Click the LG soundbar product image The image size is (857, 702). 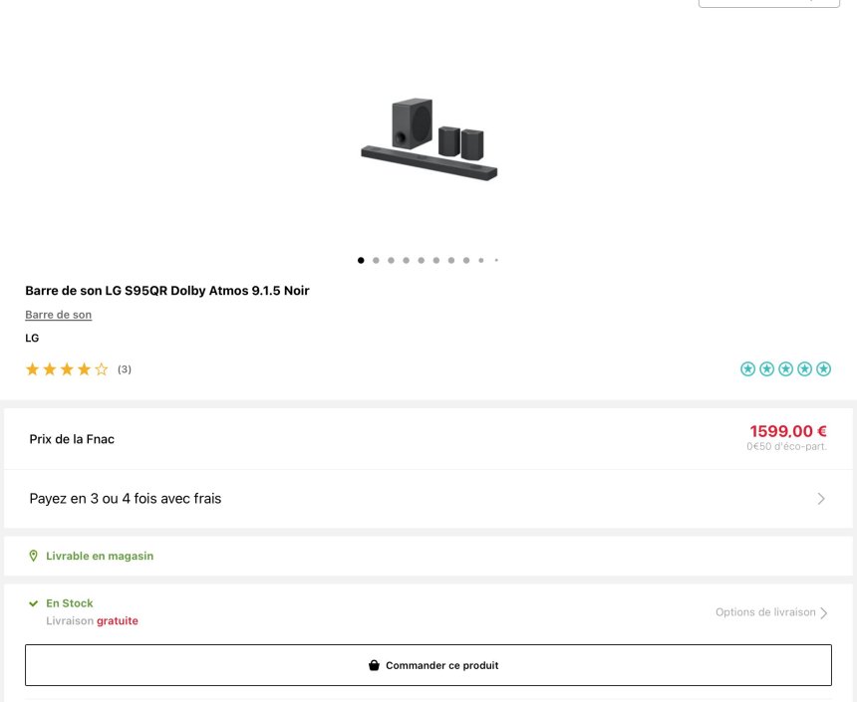pos(428,139)
